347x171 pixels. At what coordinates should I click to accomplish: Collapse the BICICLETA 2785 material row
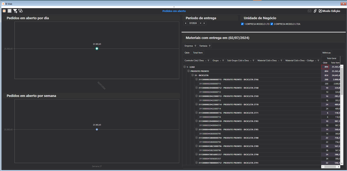click(196, 129)
